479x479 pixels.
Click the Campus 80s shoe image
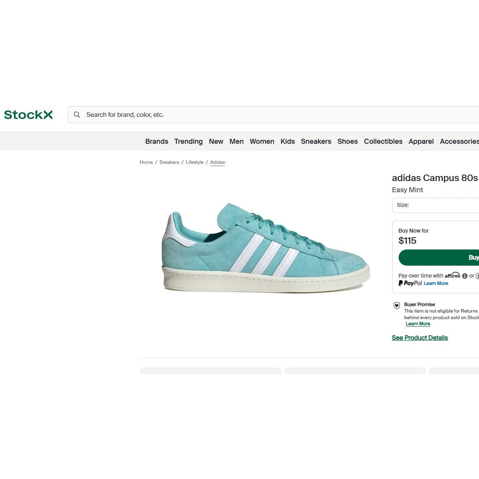tap(265, 248)
